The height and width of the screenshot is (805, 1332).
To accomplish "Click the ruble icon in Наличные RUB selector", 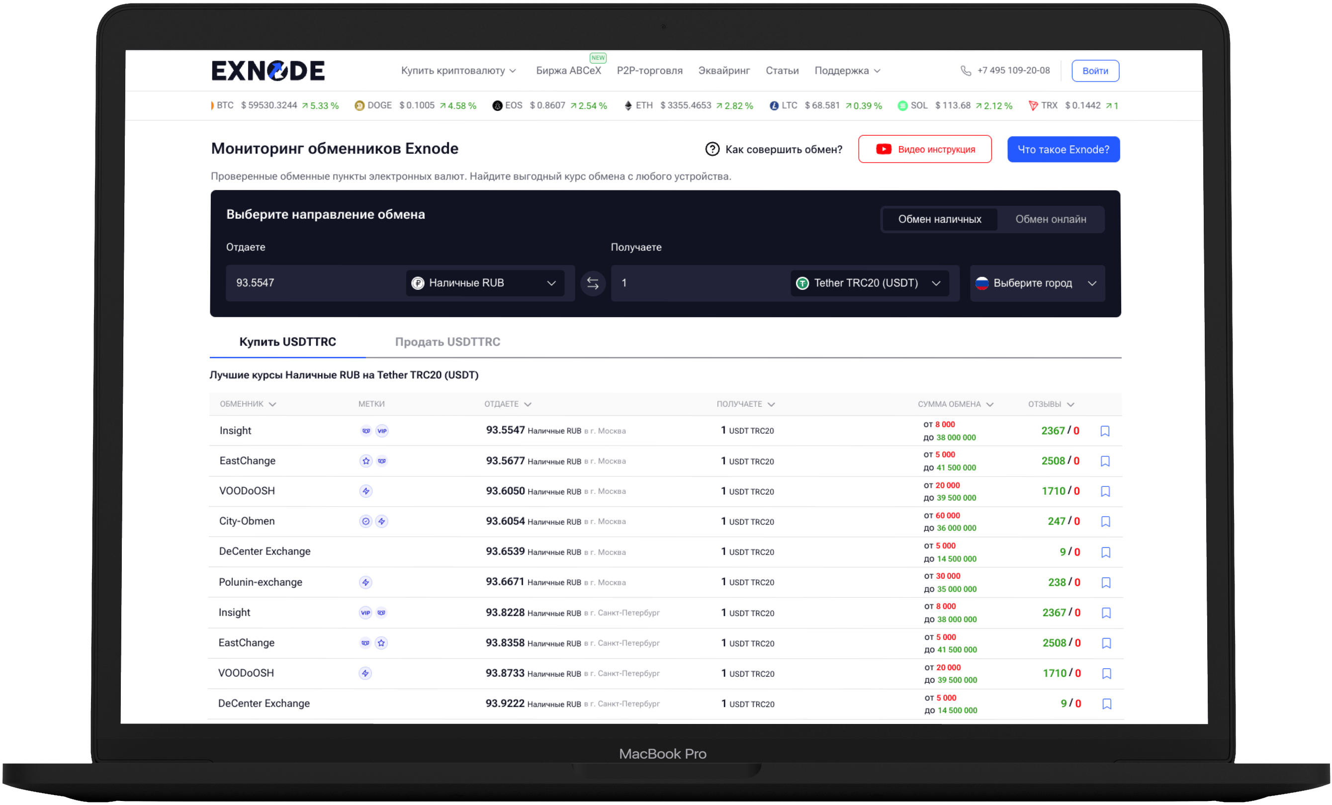I will pyautogui.click(x=417, y=283).
